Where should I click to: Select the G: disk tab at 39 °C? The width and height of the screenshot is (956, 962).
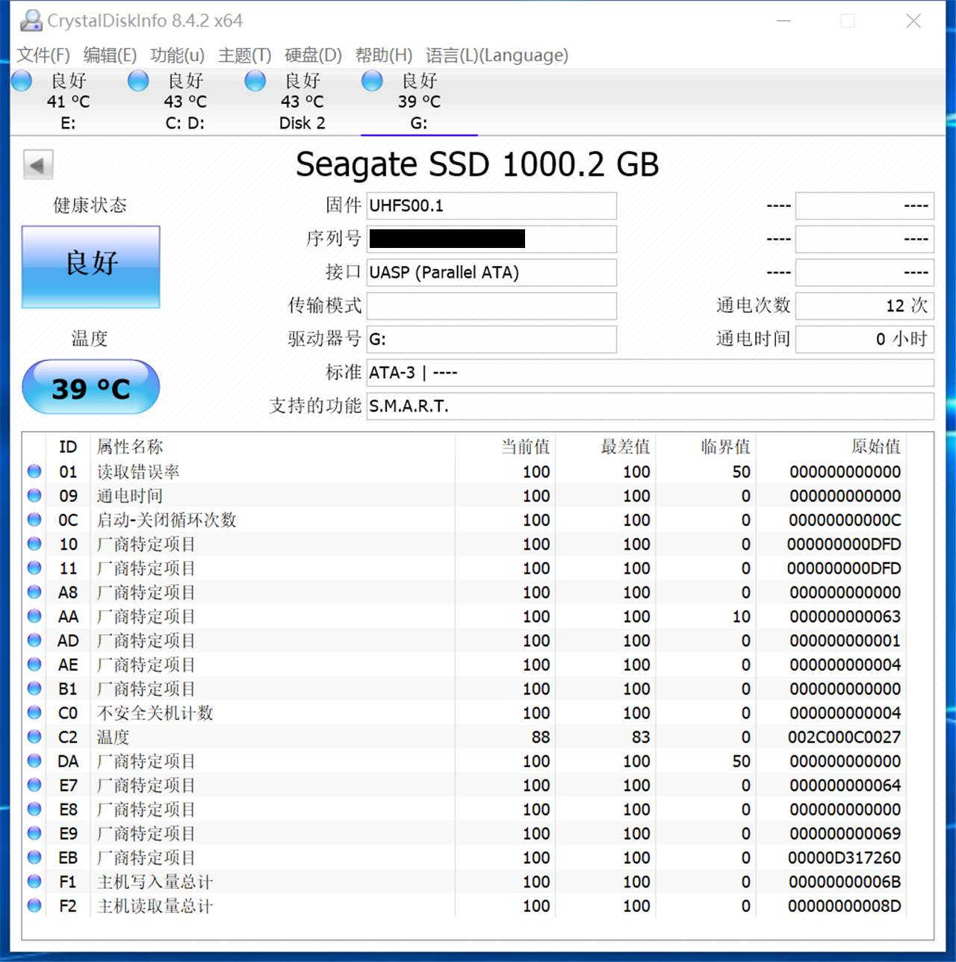419,102
